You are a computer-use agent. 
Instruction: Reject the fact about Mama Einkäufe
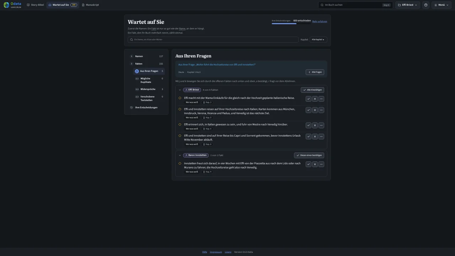click(x=315, y=99)
